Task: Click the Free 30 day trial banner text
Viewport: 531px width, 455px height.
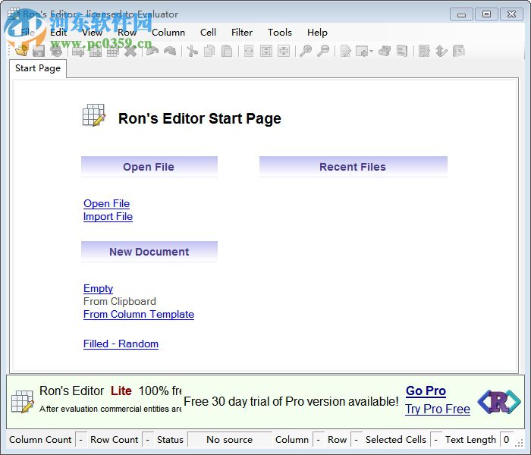Action: pos(291,401)
